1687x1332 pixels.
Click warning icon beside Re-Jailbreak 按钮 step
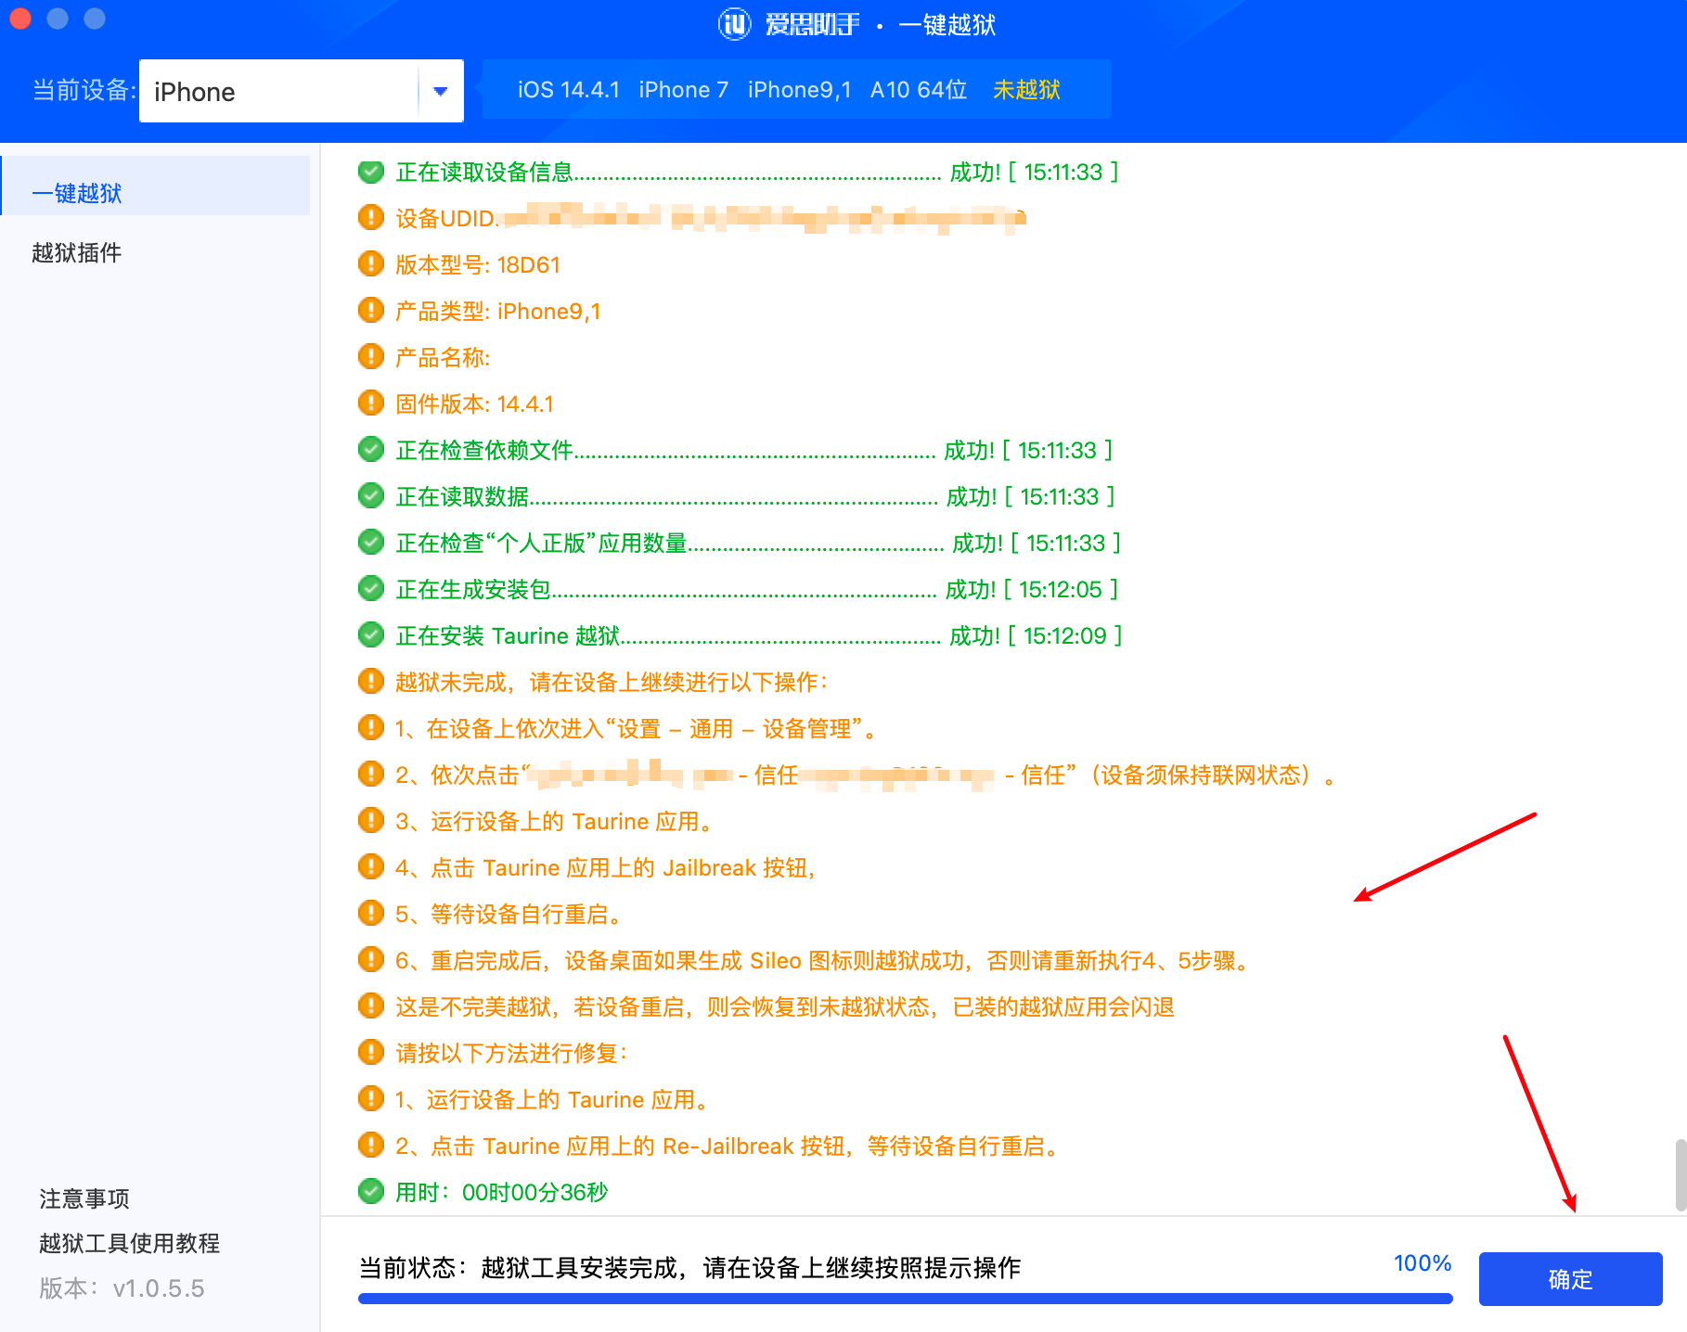pos(371,1146)
